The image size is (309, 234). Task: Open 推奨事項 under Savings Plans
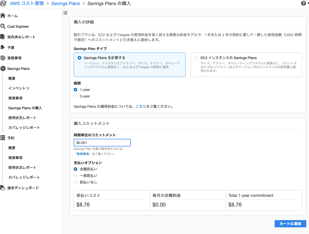15,98
